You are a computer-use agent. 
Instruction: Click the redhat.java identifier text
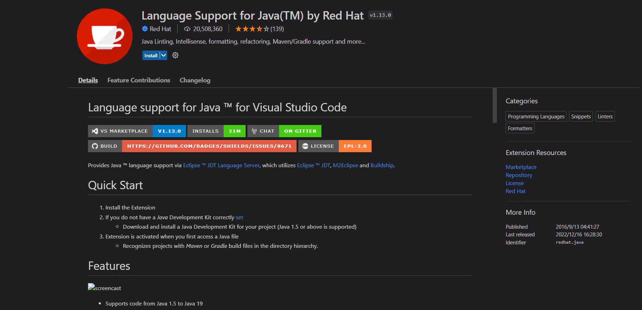click(x=569, y=242)
